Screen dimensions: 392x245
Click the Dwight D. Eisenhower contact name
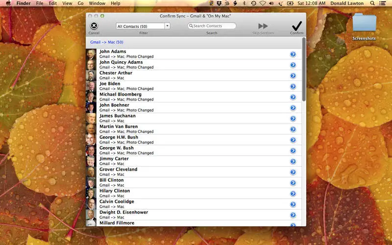[124, 212]
